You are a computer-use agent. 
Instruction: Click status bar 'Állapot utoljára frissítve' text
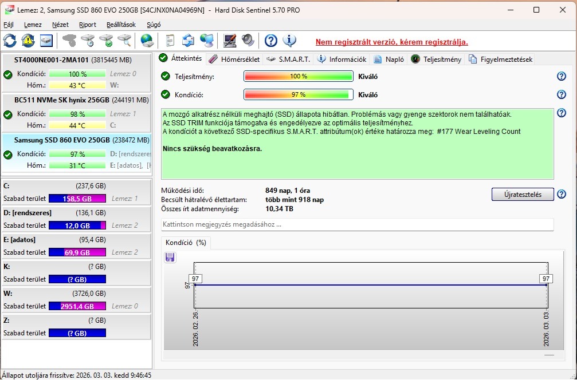coord(77,375)
